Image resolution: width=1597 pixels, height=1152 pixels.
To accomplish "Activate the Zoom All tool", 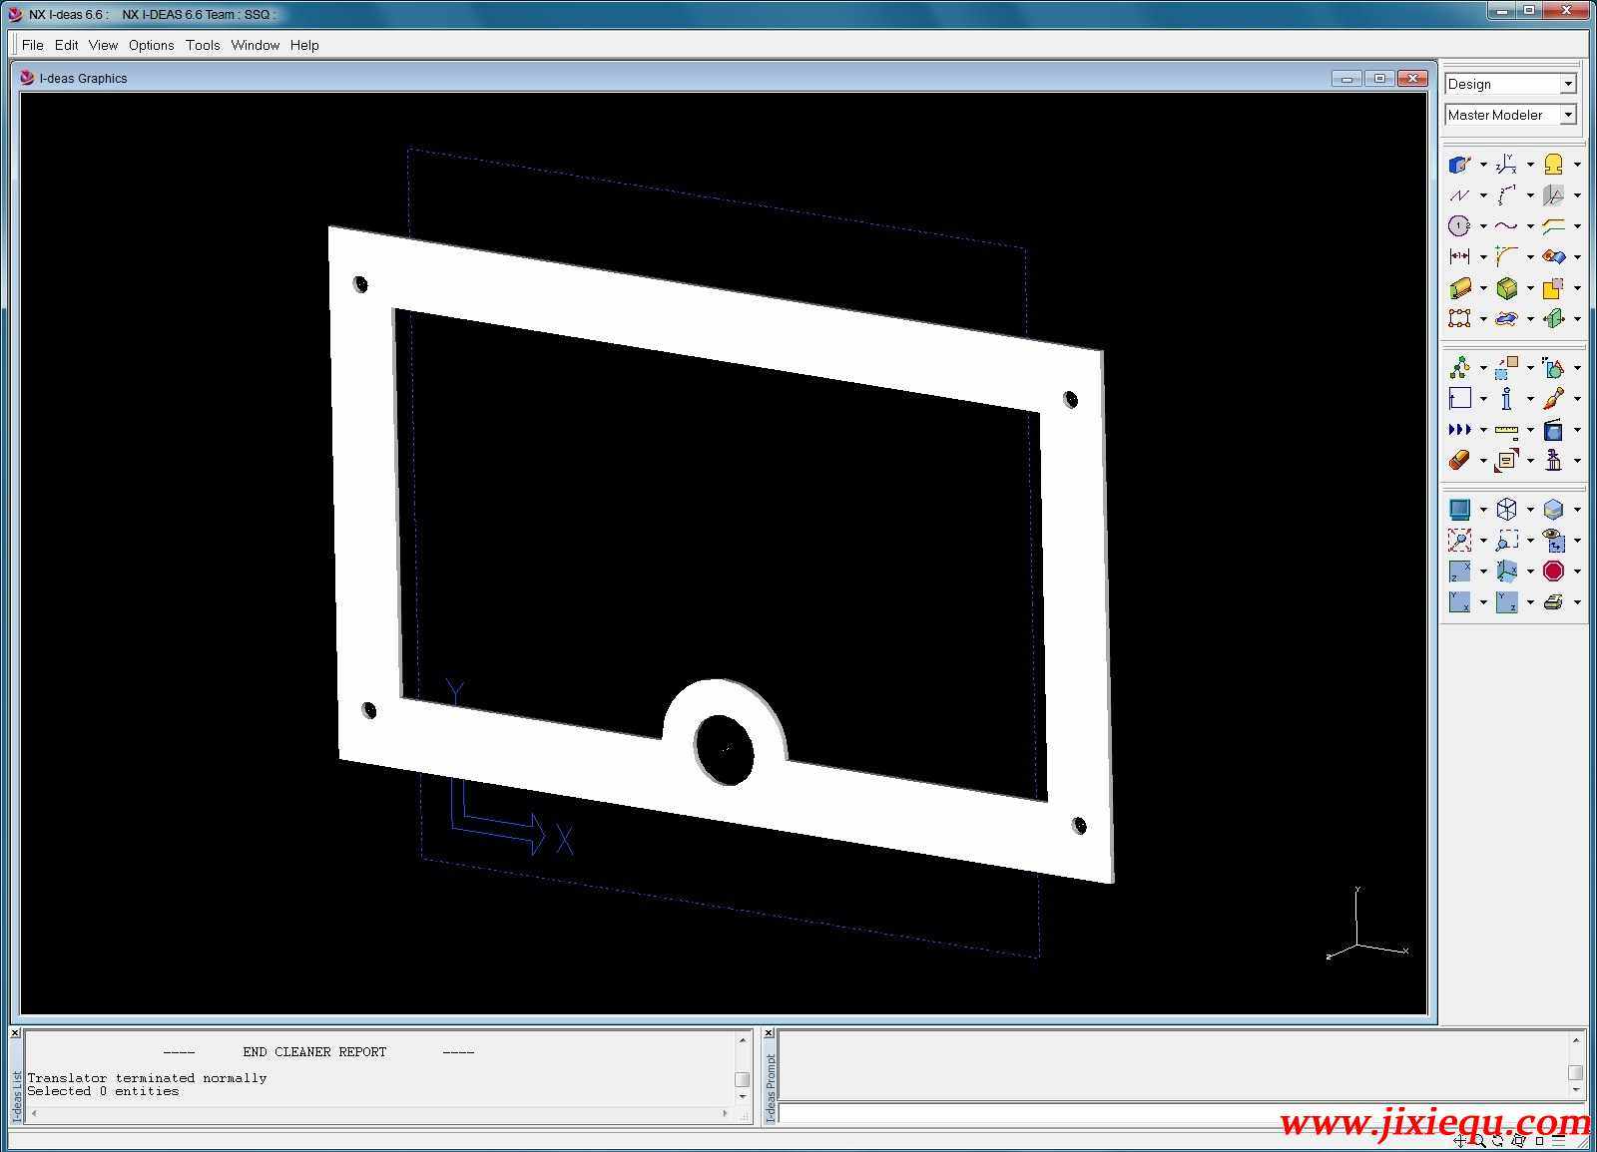I will (x=1459, y=541).
